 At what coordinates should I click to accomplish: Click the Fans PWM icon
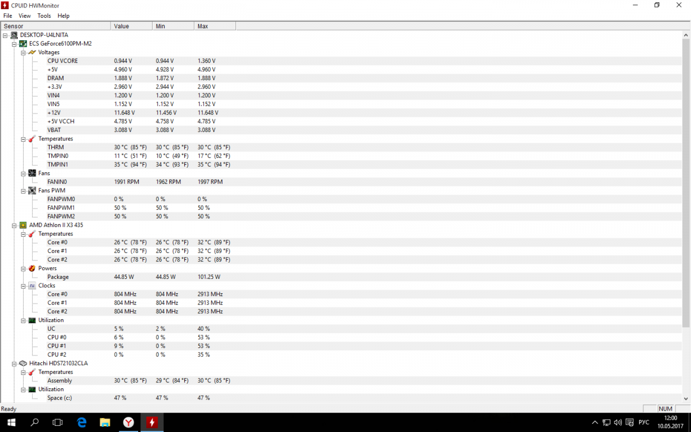click(x=32, y=191)
